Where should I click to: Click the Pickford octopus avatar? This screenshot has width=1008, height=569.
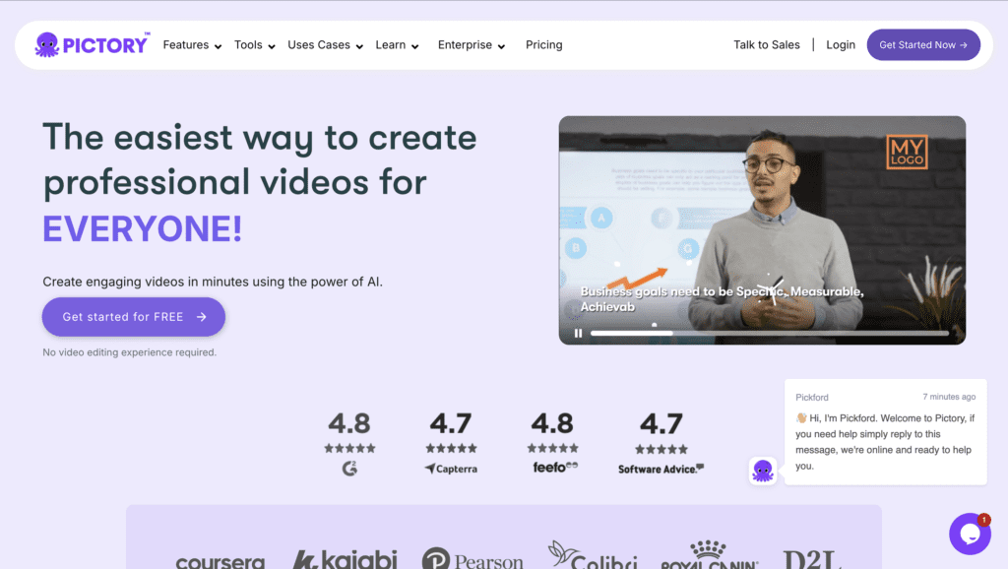763,471
